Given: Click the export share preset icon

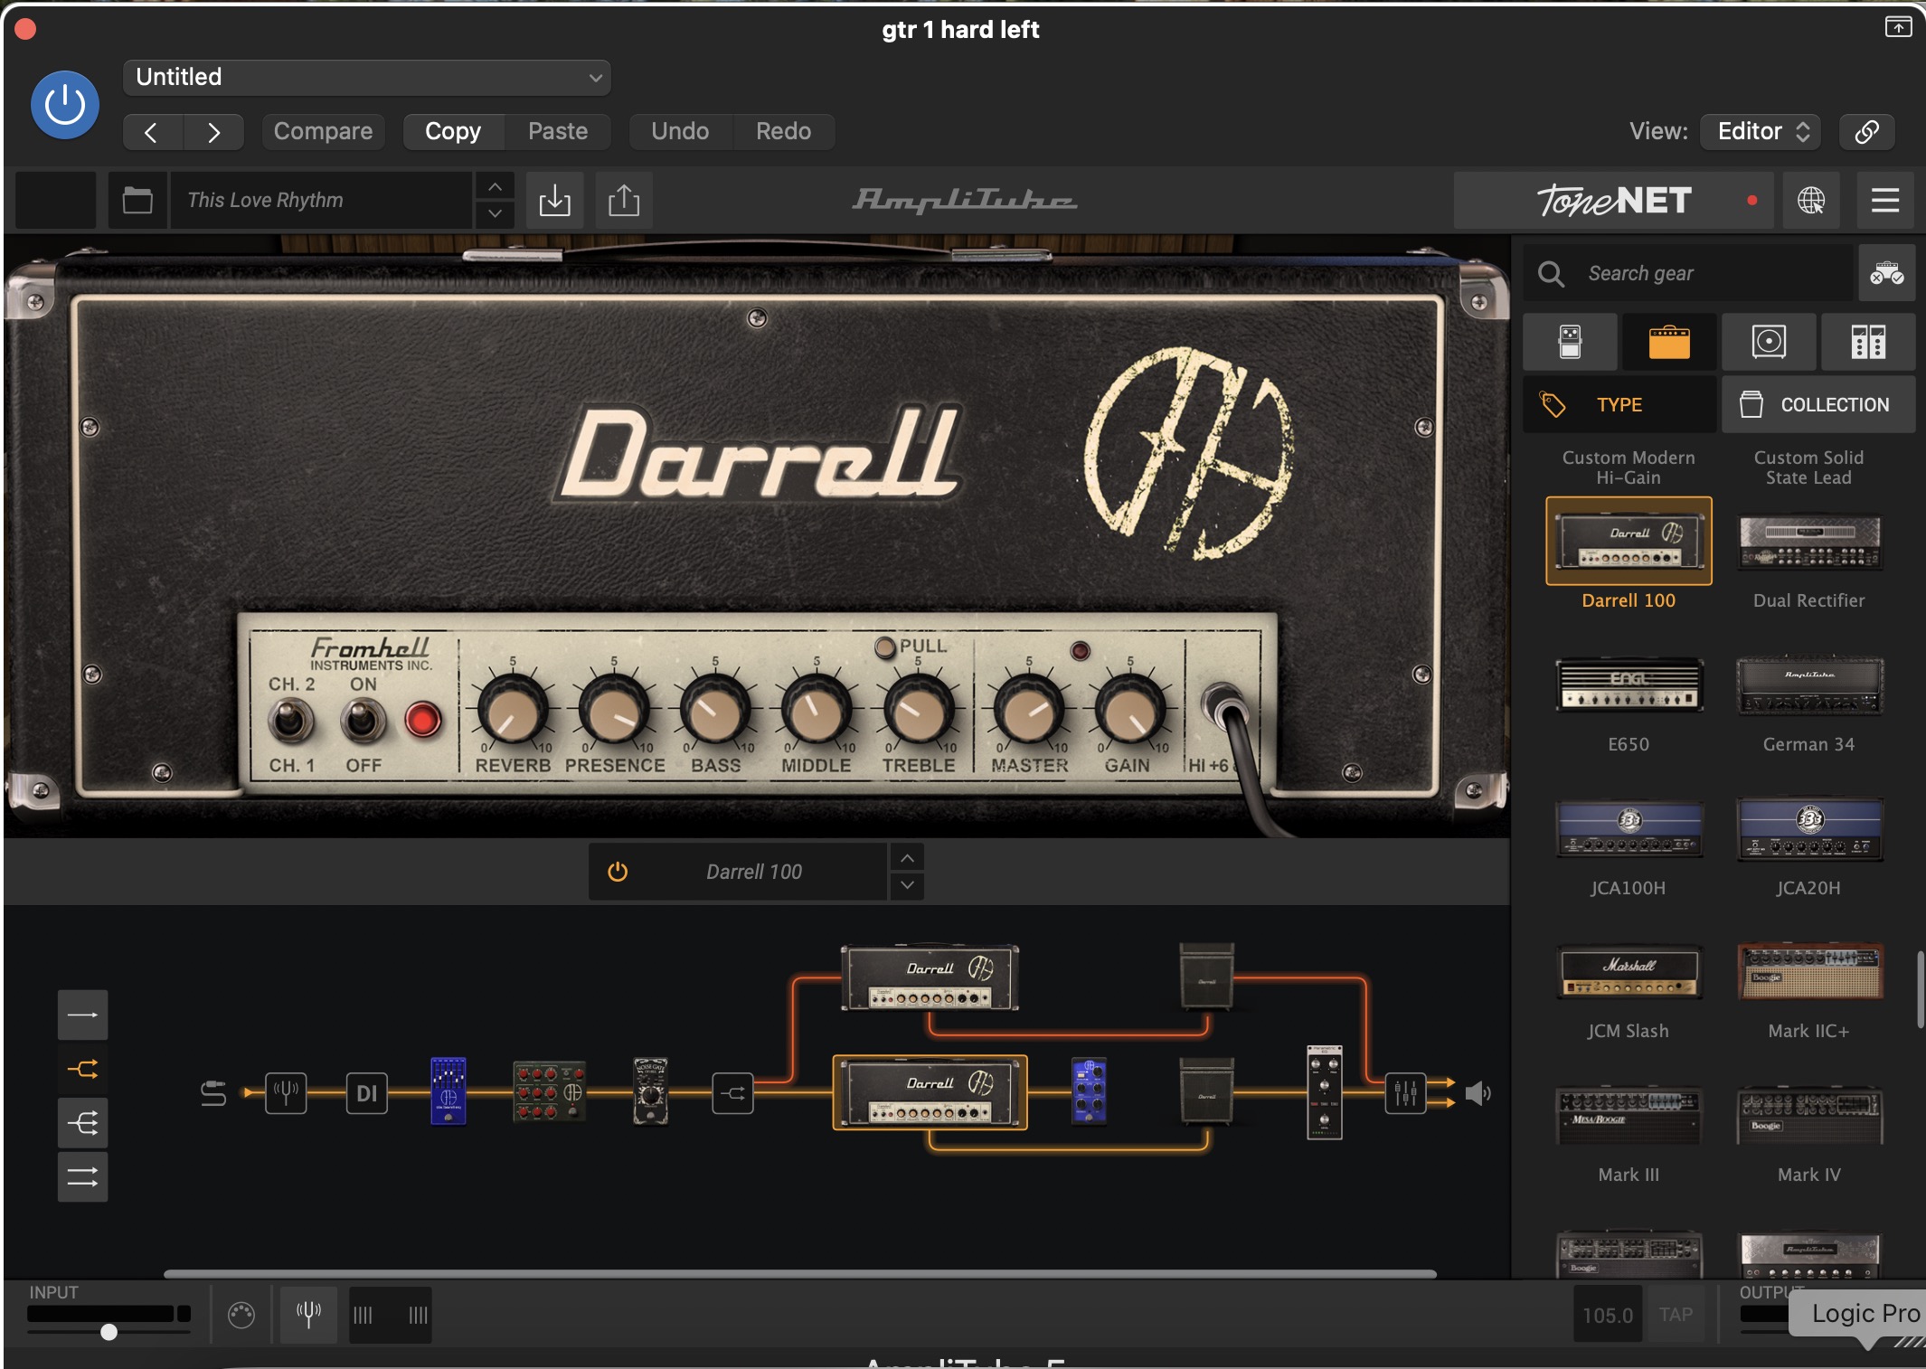Looking at the screenshot, I should (x=624, y=200).
